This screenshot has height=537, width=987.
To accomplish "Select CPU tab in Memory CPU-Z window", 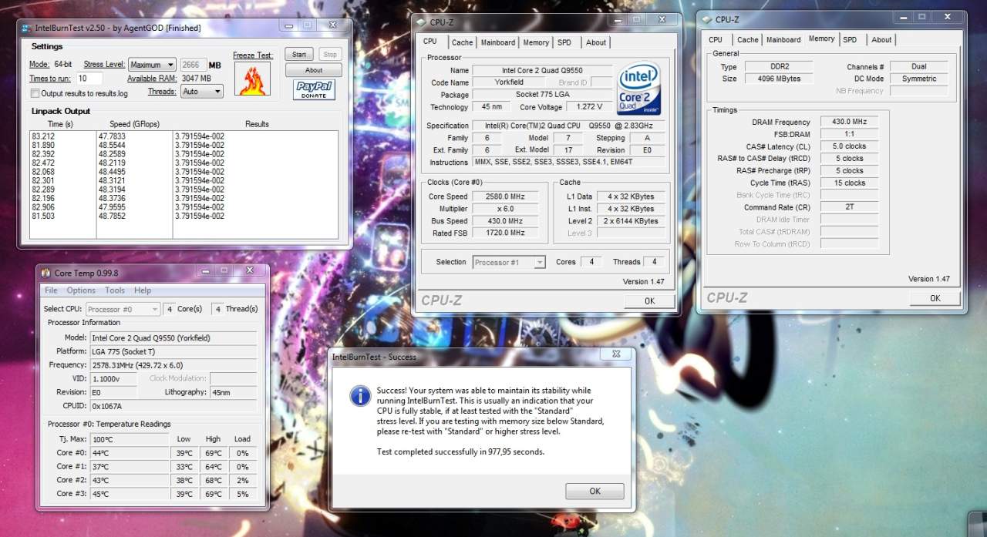I will coord(716,39).
